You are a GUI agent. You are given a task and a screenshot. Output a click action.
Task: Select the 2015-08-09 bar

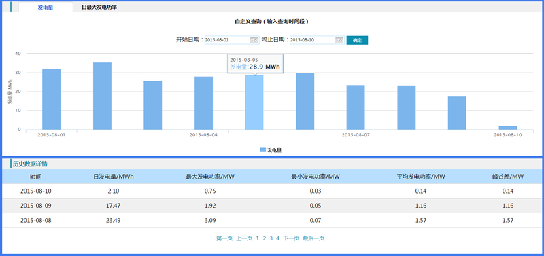457,113
